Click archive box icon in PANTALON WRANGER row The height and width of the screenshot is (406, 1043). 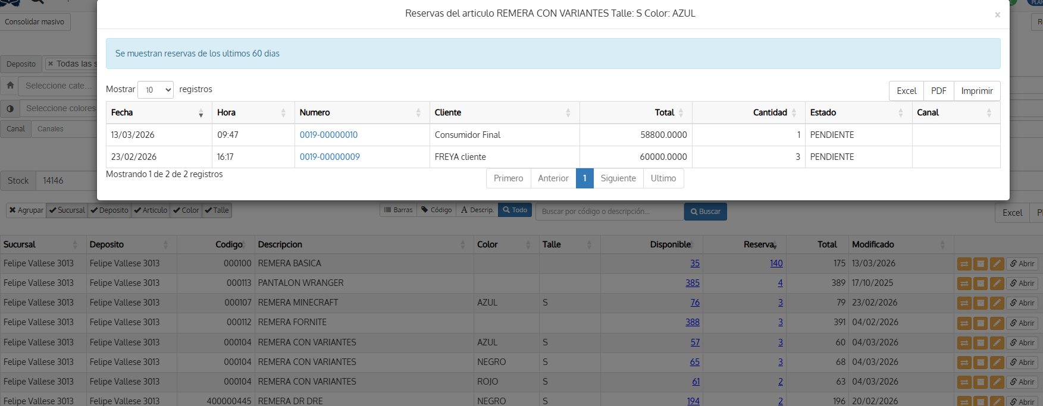pos(981,284)
